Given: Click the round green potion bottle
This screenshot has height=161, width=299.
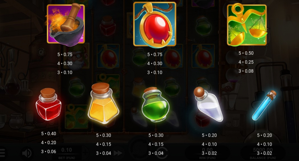Looking at the screenshot, I should 155,104.
